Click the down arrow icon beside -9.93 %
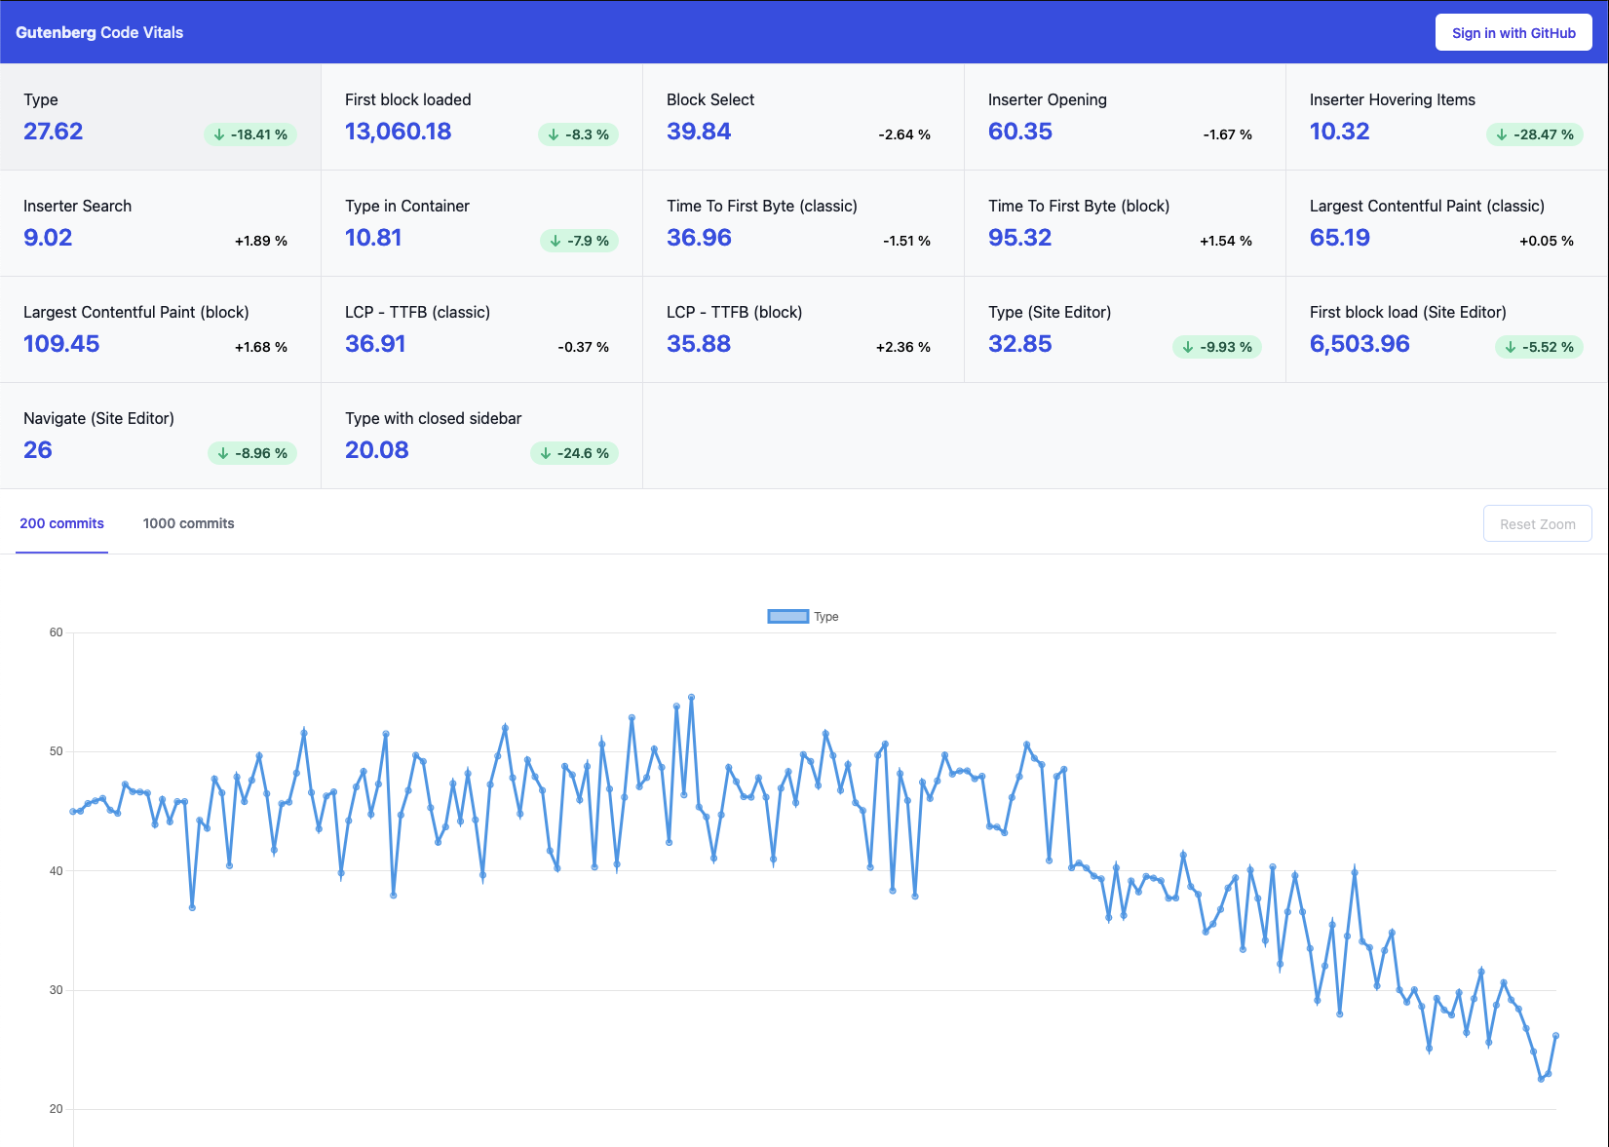Viewport: 1609px width, 1147px height. pyautogui.click(x=1188, y=347)
